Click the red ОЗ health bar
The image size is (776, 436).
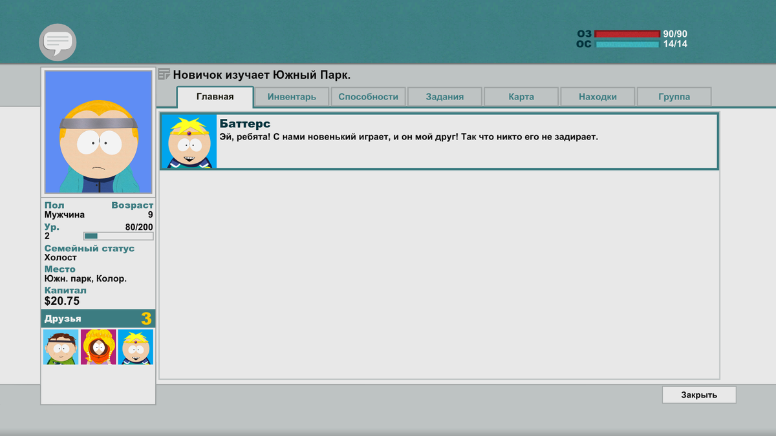[627, 34]
